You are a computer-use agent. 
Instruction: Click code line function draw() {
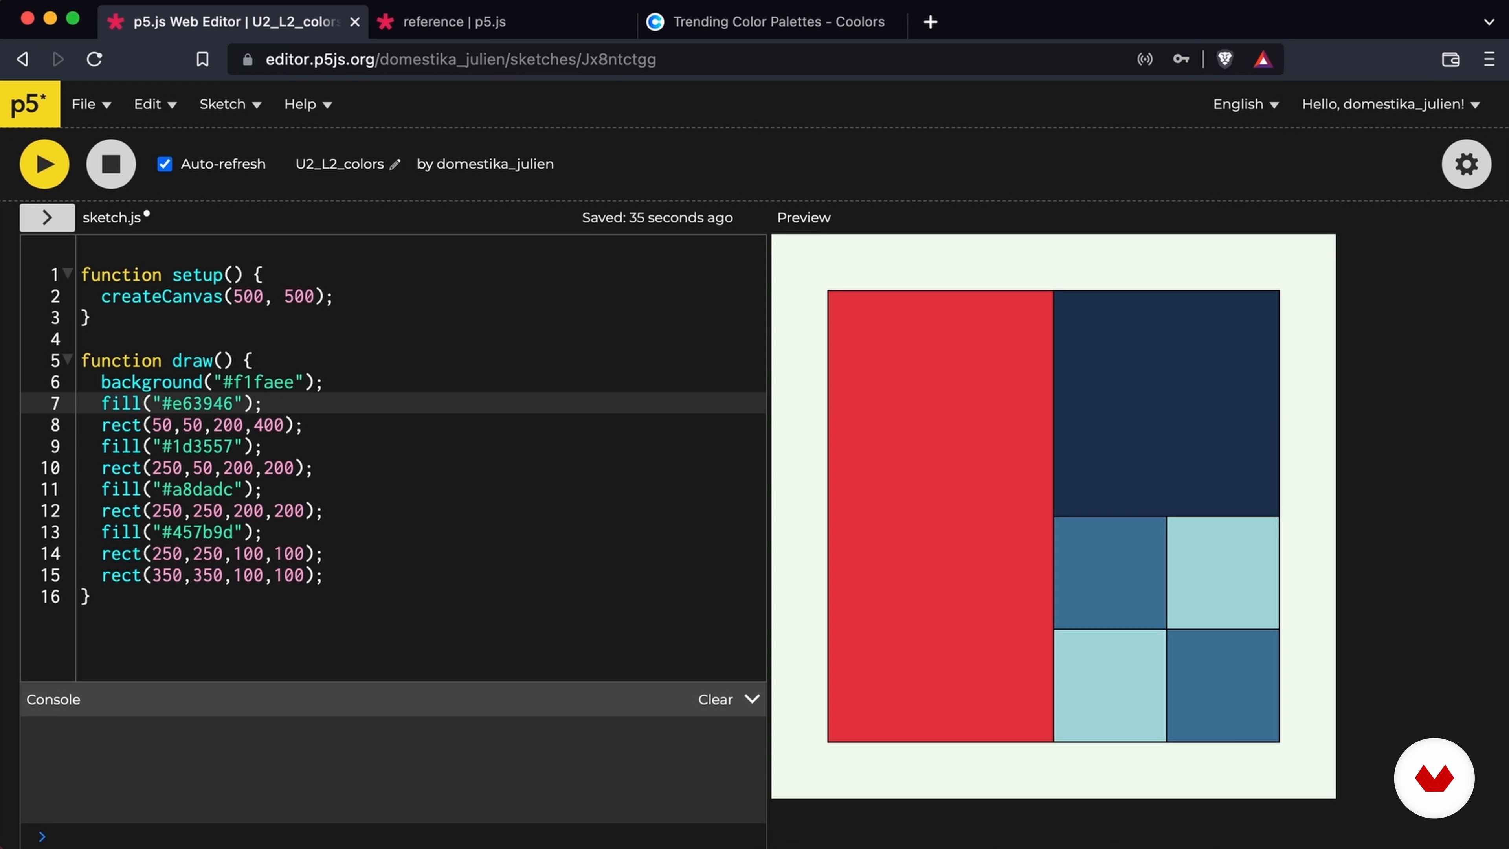click(166, 360)
